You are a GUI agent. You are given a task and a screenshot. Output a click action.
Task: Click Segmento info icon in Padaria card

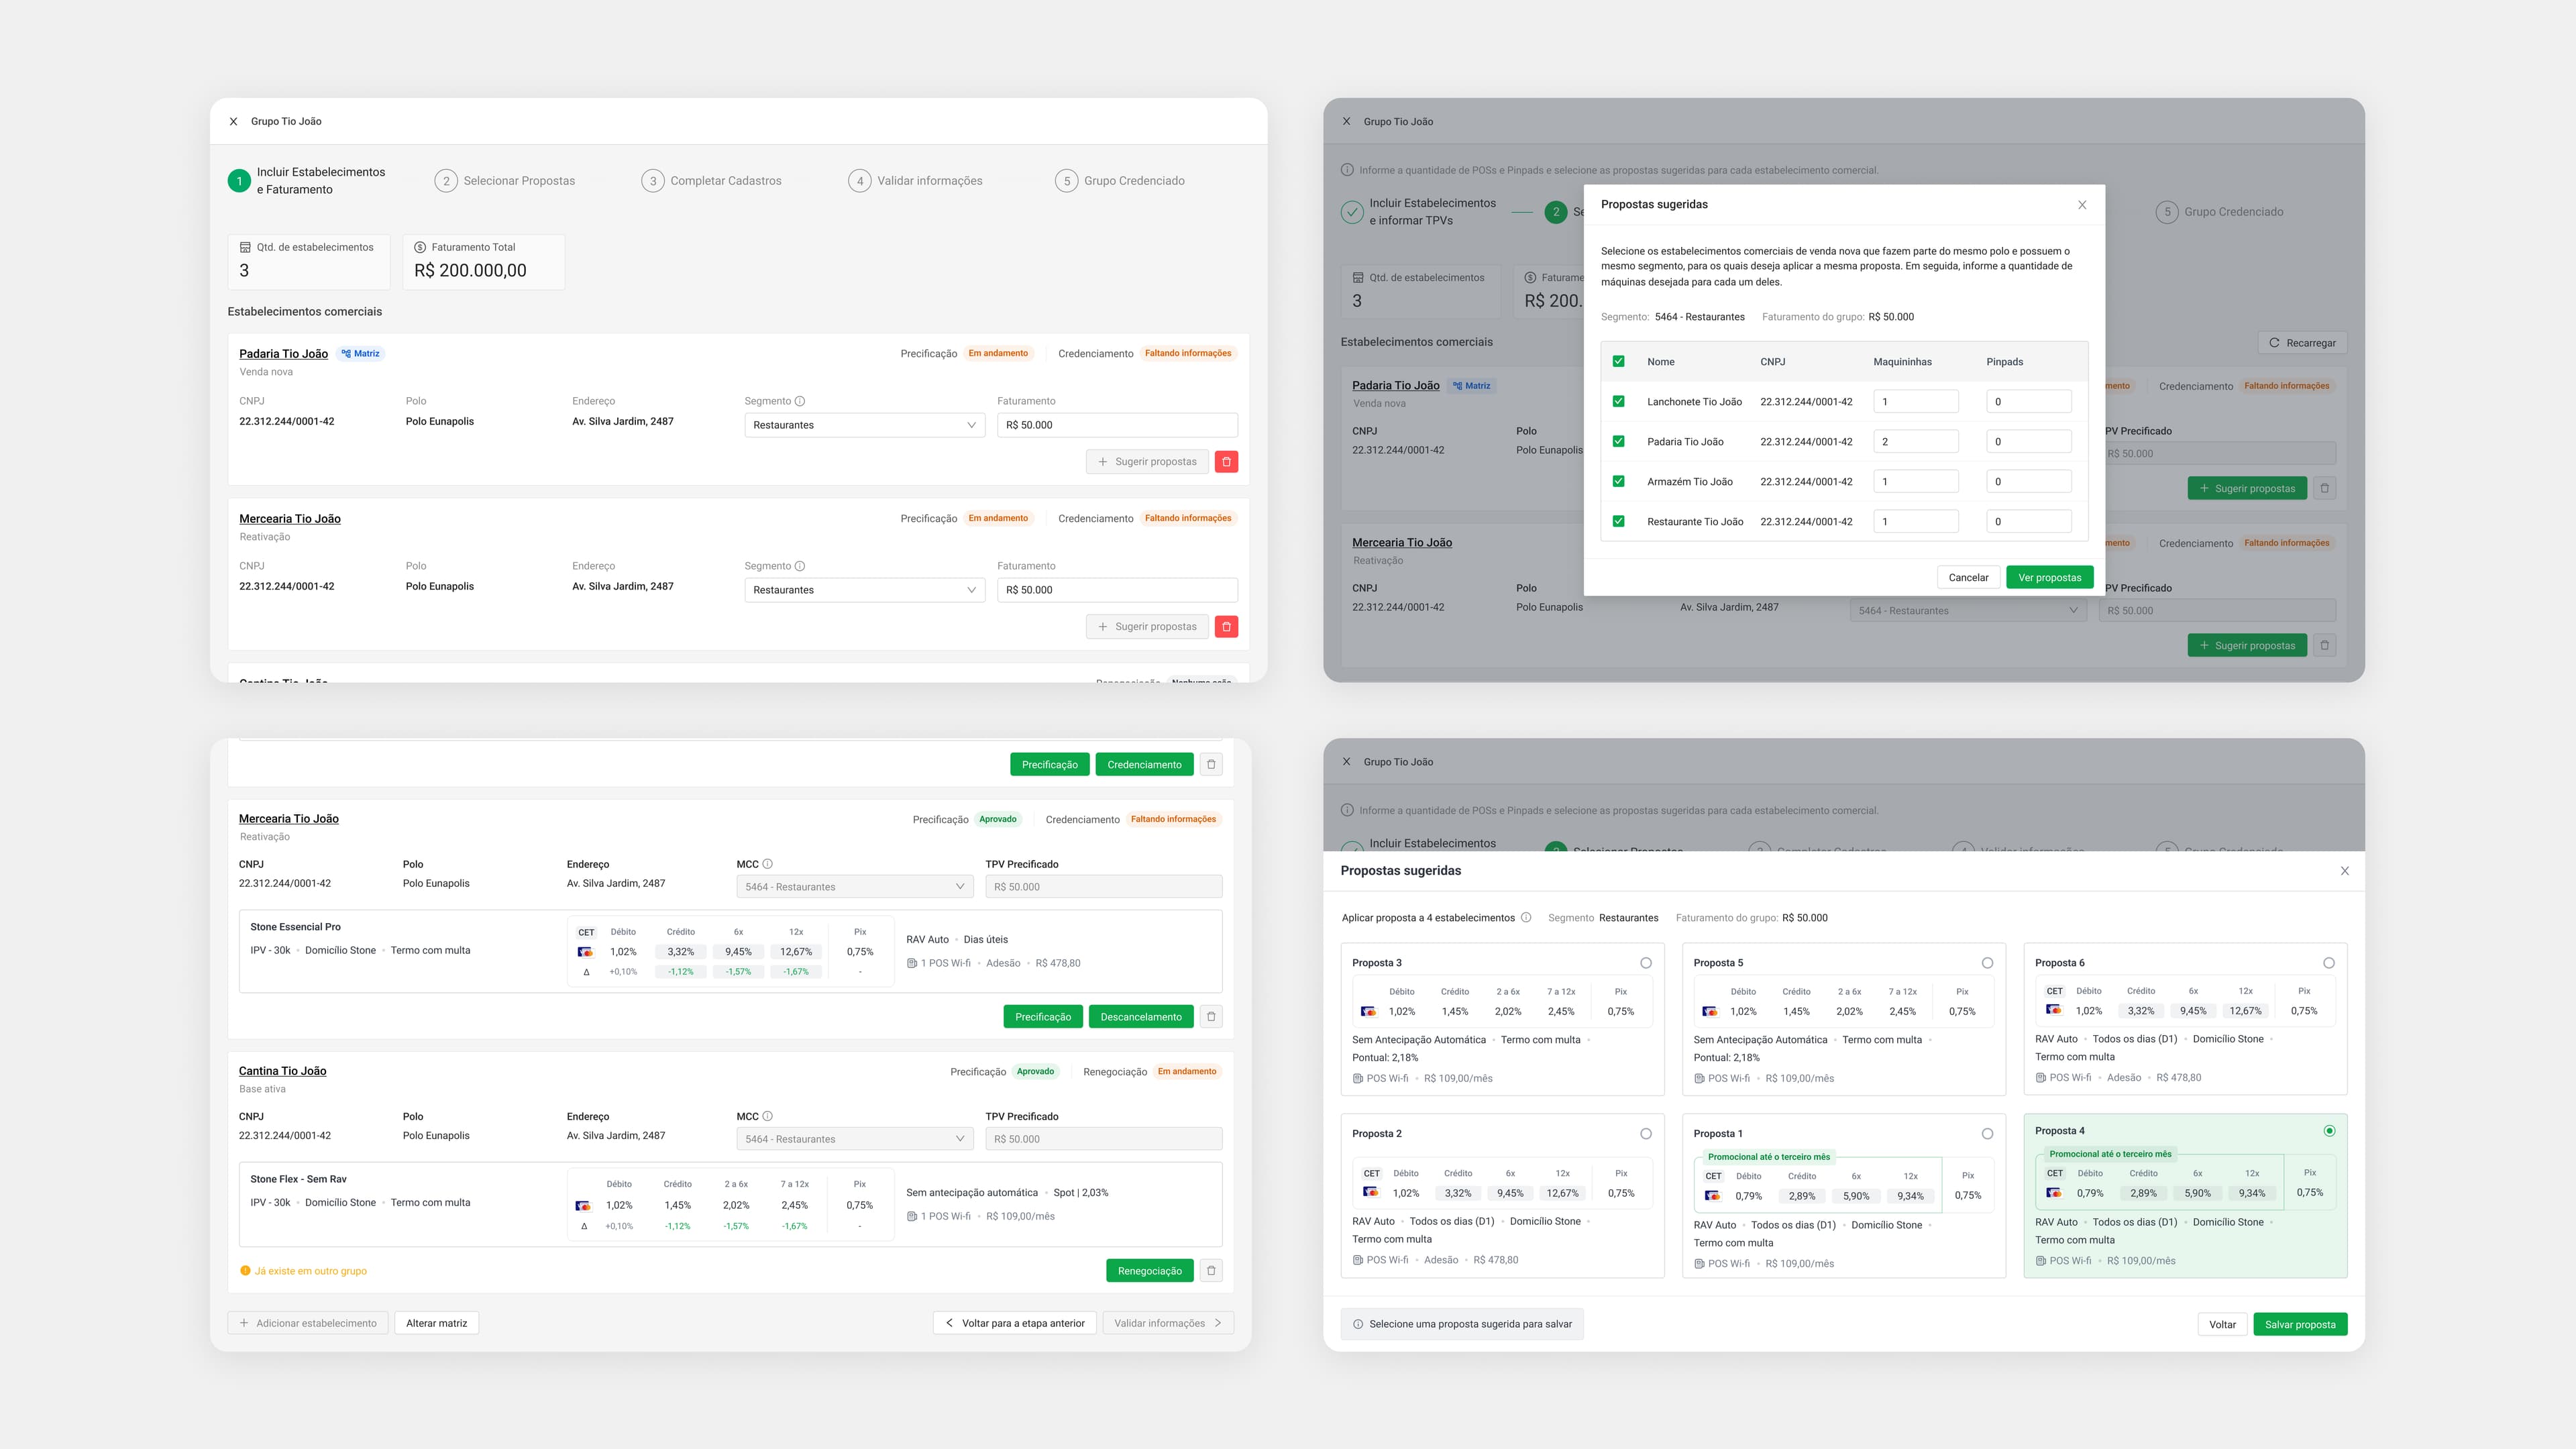[800, 401]
